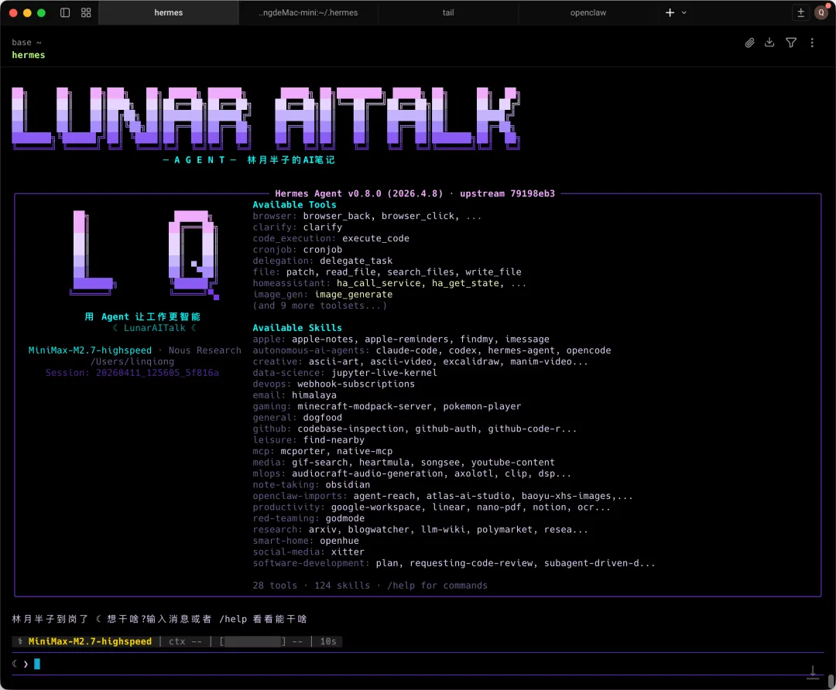Click the himalaya email skill
Image resolution: width=836 pixels, height=690 pixels.
[x=314, y=395]
